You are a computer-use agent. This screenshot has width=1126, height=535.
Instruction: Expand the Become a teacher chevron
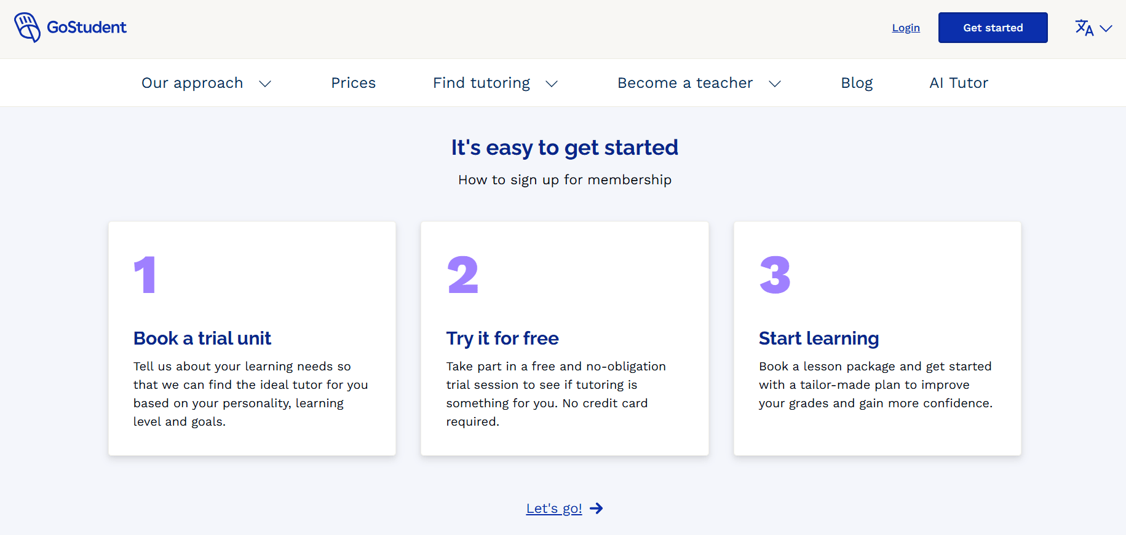point(775,84)
